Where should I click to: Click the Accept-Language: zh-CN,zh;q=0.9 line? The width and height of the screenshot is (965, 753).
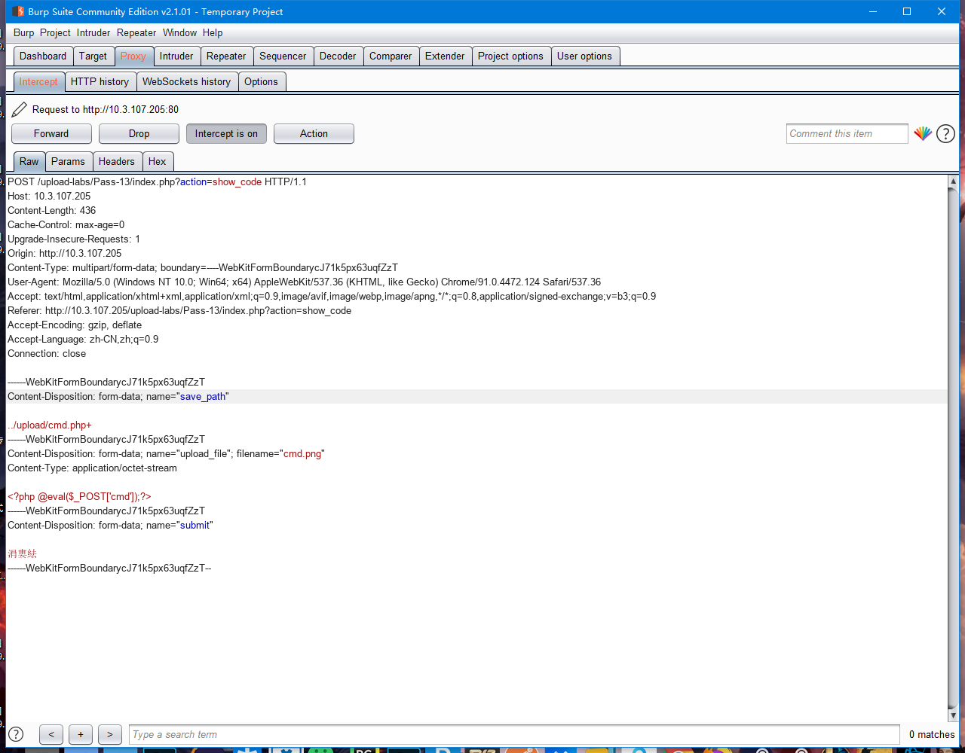(x=83, y=339)
